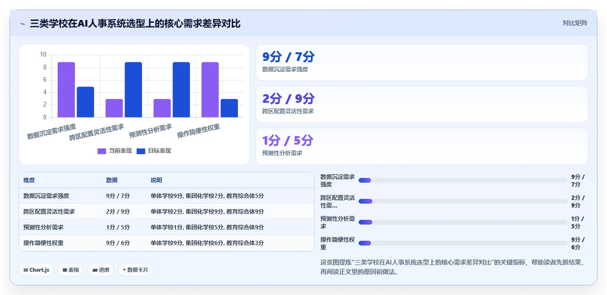The width and height of the screenshot is (607, 295).
Task: Click the 维度 table column header
Action: (29, 180)
